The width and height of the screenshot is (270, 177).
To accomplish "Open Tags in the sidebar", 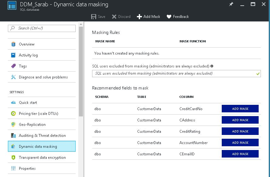I will point(42,66).
